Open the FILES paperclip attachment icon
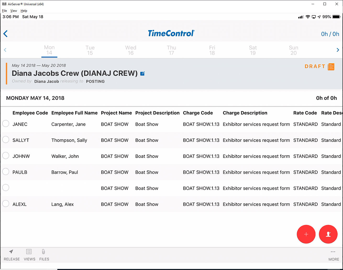 click(43, 251)
